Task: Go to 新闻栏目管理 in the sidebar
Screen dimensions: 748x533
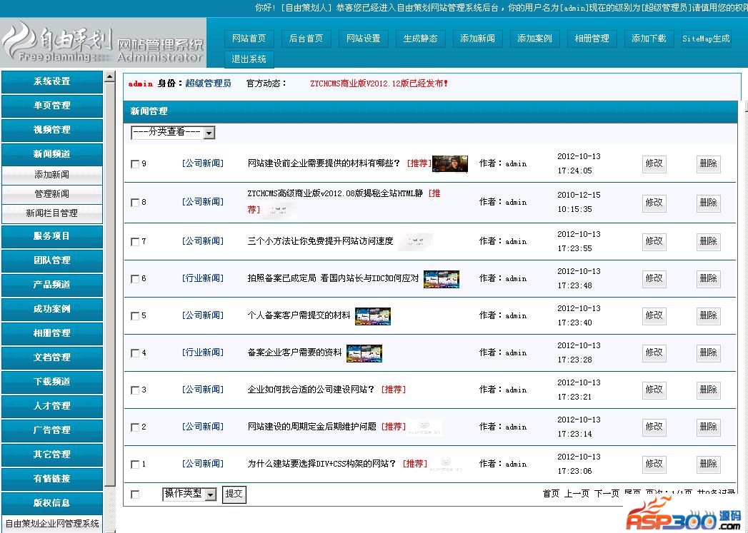Action: 52,213
